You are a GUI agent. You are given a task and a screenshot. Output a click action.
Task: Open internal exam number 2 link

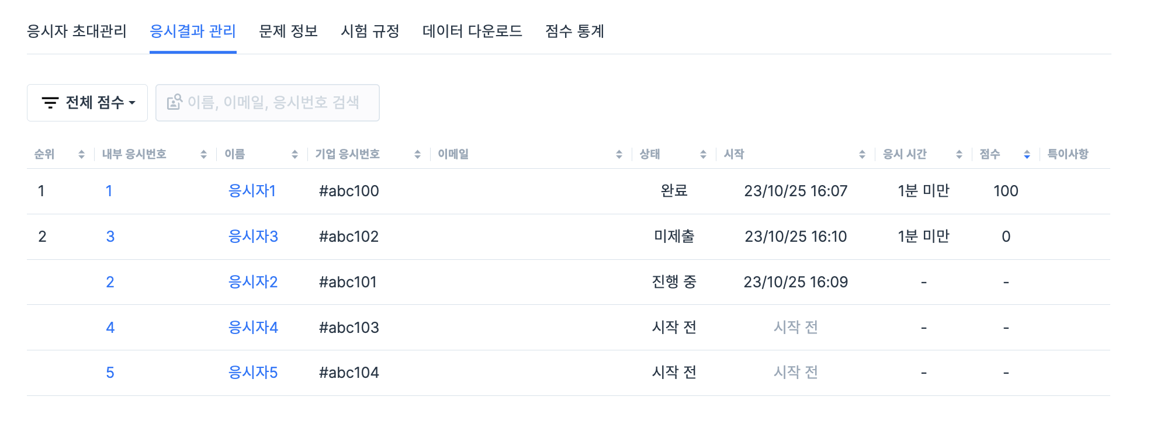pos(110,282)
